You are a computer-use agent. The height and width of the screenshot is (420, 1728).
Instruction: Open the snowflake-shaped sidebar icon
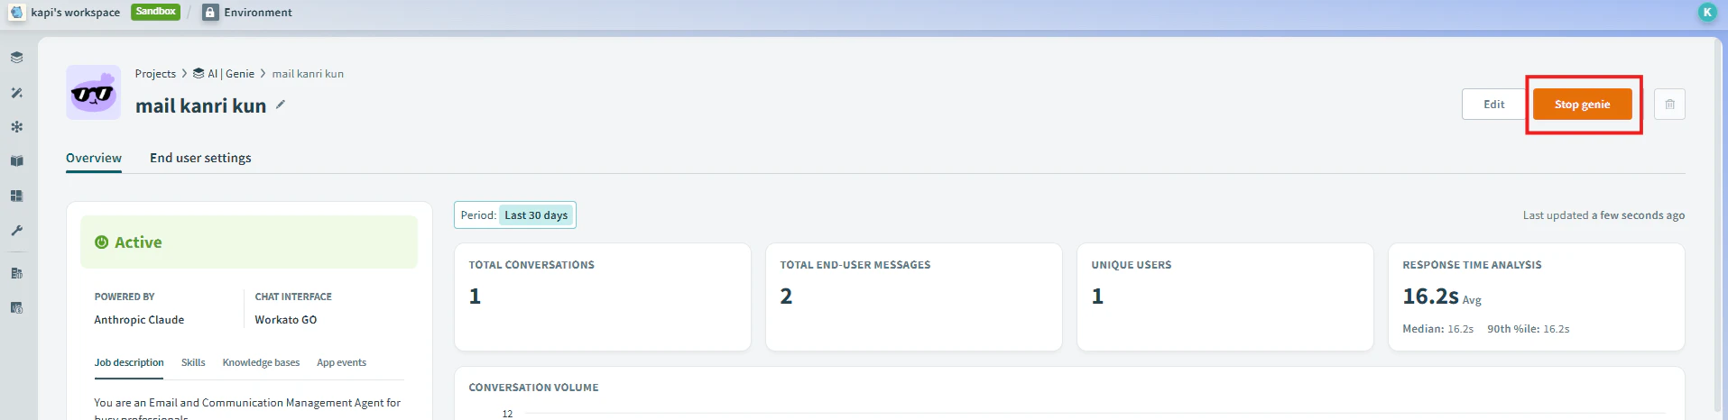[16, 127]
